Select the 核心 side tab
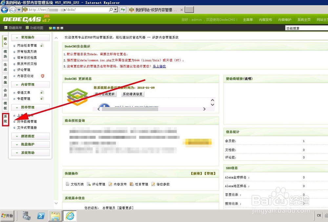Screen dimensions: 328x222 pyautogui.click(x=5, y=41)
